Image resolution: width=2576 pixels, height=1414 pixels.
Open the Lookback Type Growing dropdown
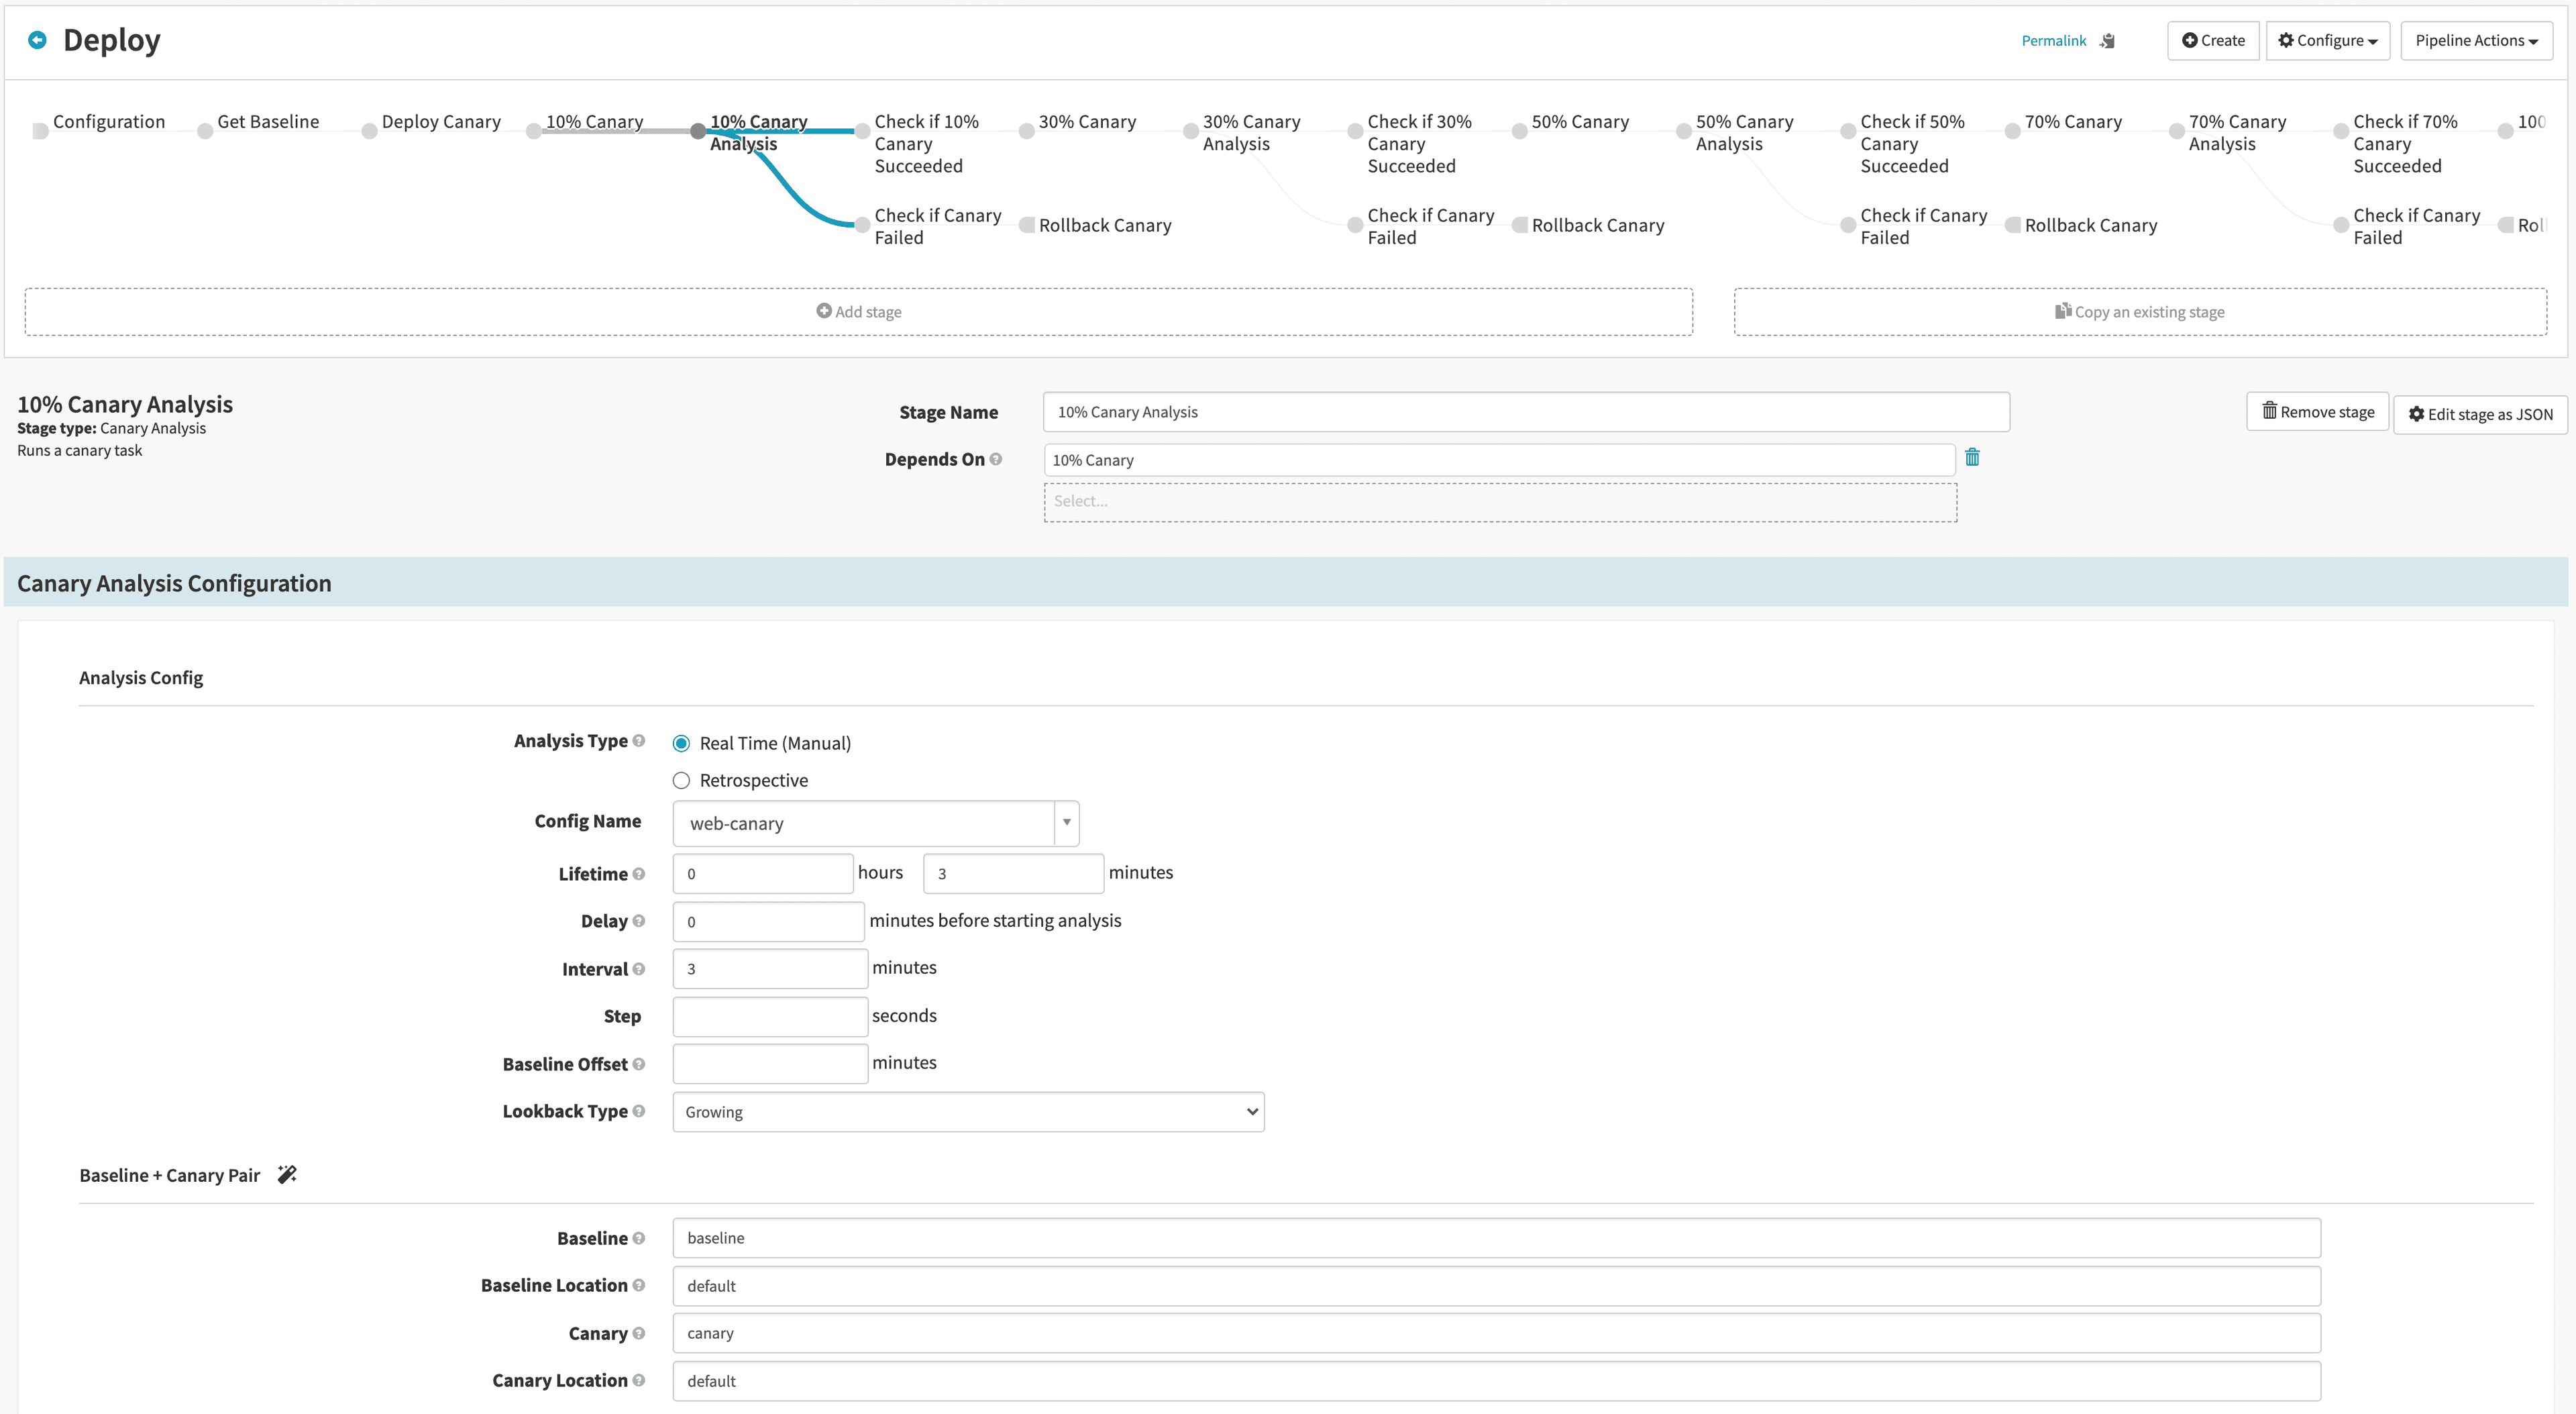click(x=967, y=1112)
